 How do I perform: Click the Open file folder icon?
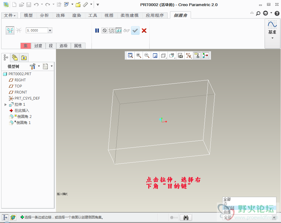(22, 5)
